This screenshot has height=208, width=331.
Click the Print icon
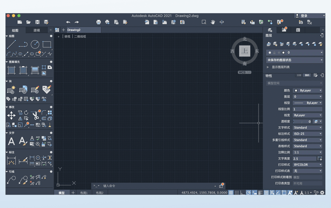tap(98, 22)
